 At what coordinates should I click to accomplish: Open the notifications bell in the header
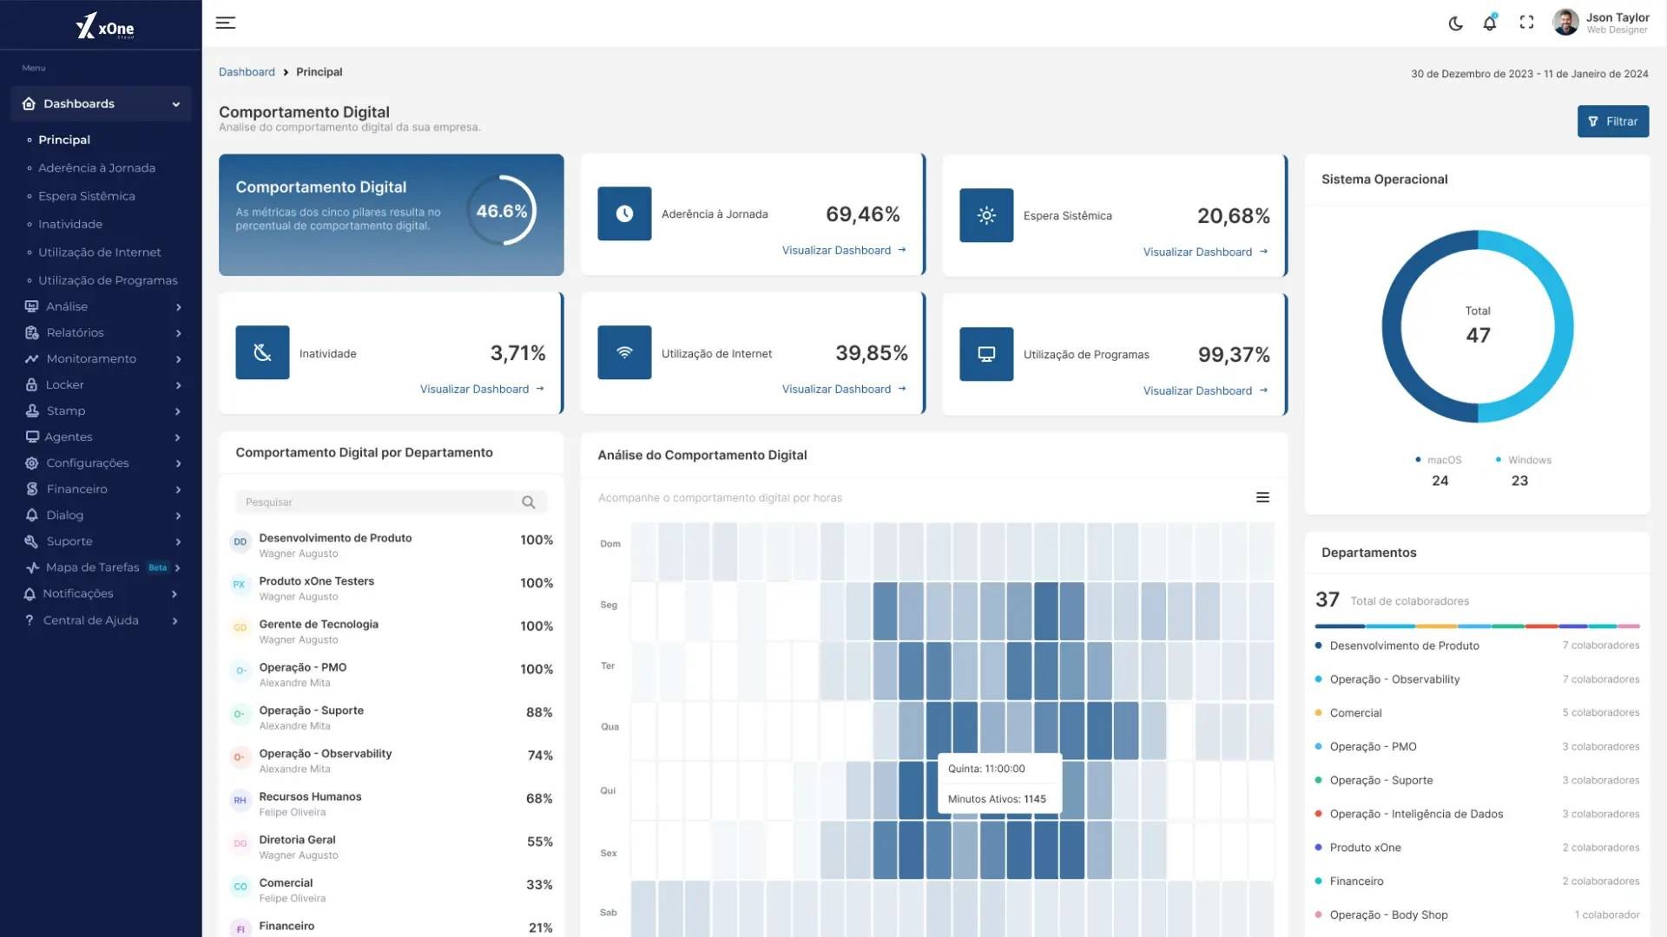click(1490, 23)
